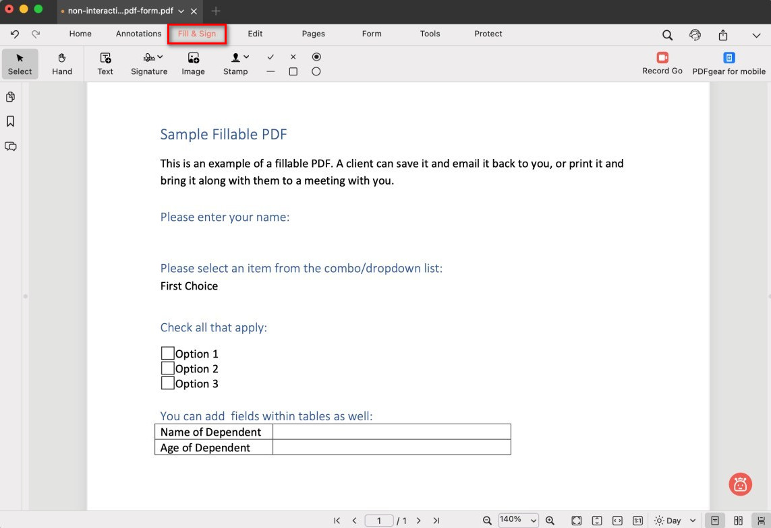The height and width of the screenshot is (528, 771).
Task: Click the search magnifier icon
Action: (x=667, y=35)
